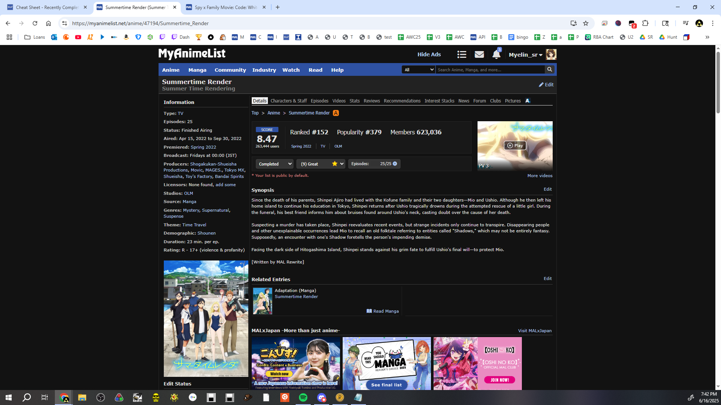Screen dimensions: 721x405
Task: Click add some licensors link
Action: click(226, 185)
